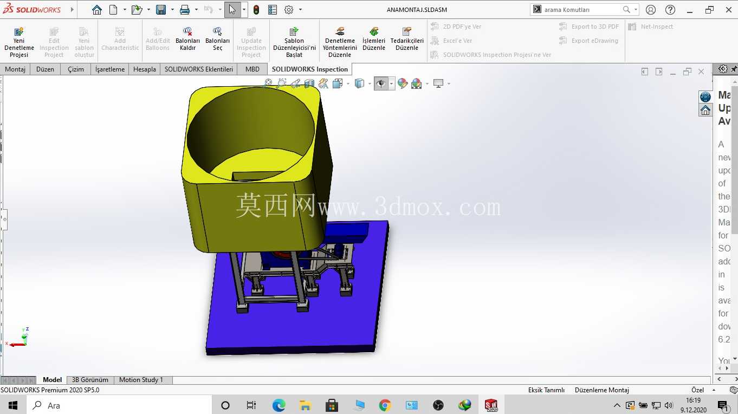The image size is (738, 414).
Task: Pin the task pane with pushpin
Action: point(734,69)
